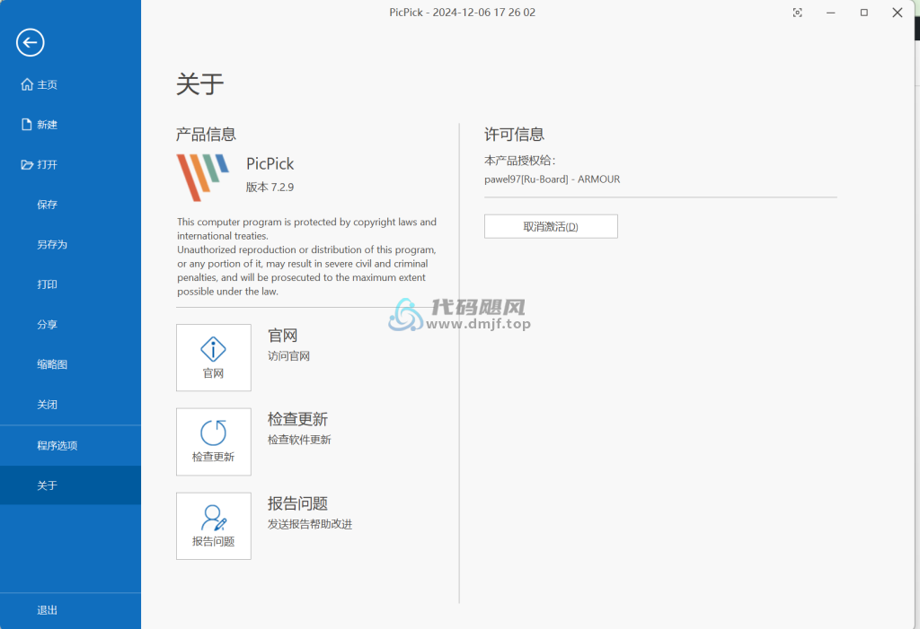Click the 许可信息 heading

514,135
